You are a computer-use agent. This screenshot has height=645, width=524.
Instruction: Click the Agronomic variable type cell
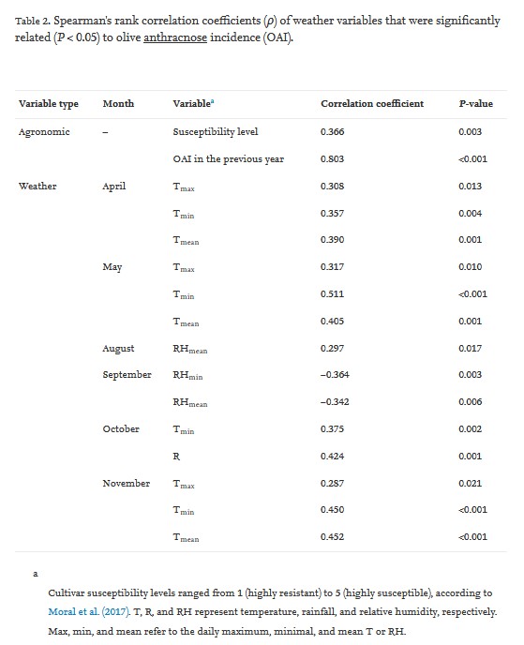click(x=44, y=132)
